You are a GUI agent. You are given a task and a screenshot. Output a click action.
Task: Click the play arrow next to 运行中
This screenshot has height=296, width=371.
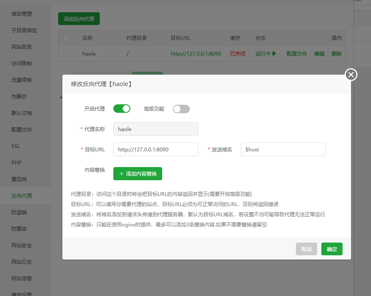[274, 53]
